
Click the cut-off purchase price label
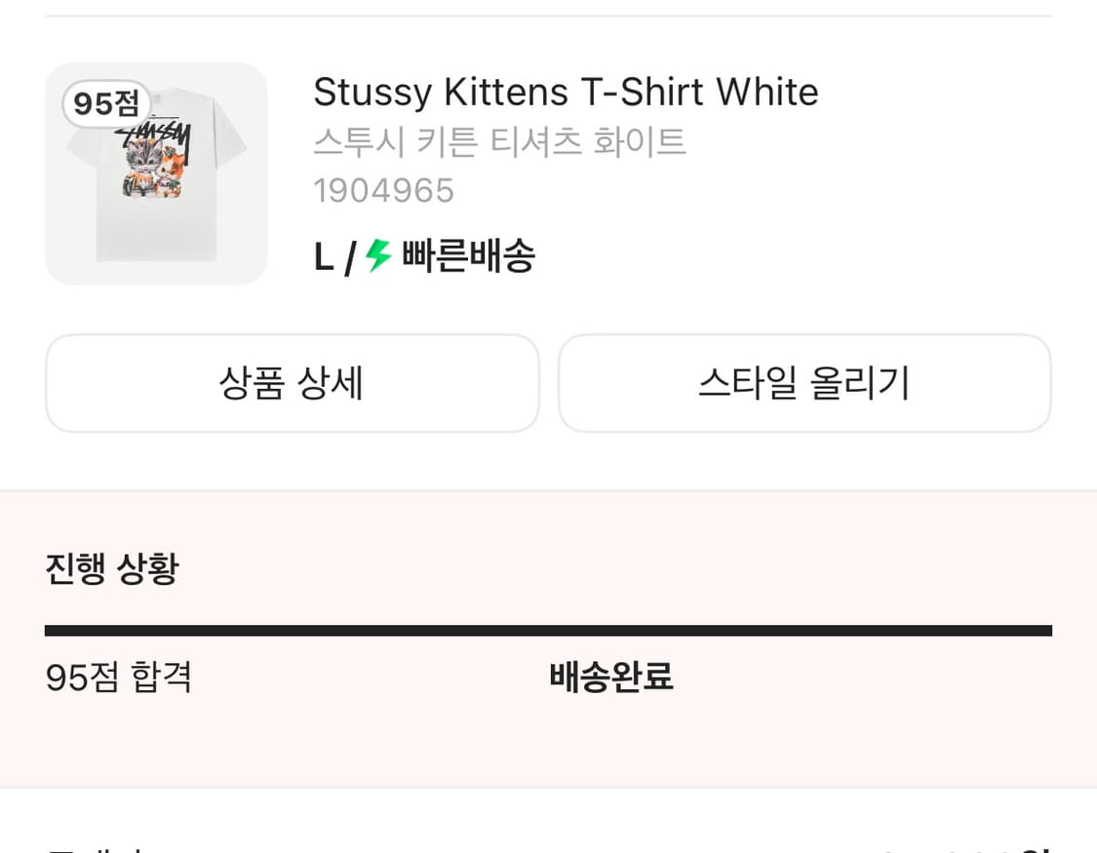pyautogui.click(x=98, y=846)
